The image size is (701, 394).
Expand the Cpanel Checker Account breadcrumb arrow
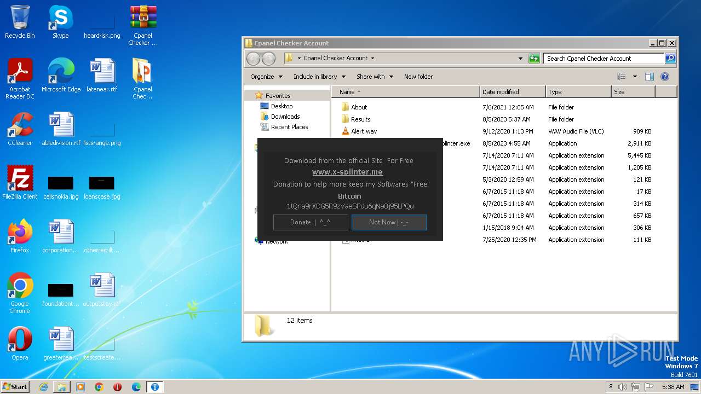(x=373, y=58)
